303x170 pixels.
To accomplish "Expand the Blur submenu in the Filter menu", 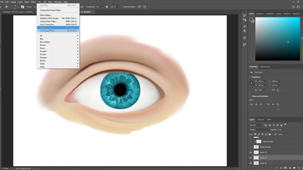I will click(x=58, y=39).
